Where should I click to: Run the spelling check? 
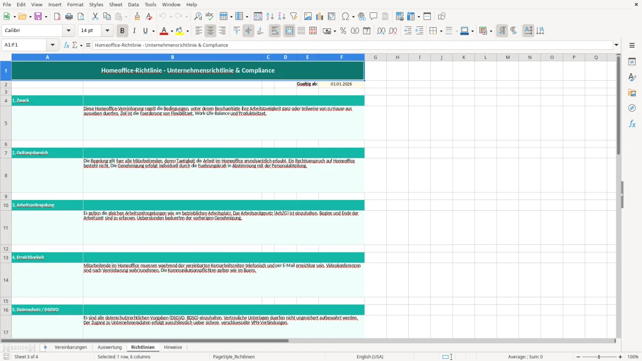[210, 17]
